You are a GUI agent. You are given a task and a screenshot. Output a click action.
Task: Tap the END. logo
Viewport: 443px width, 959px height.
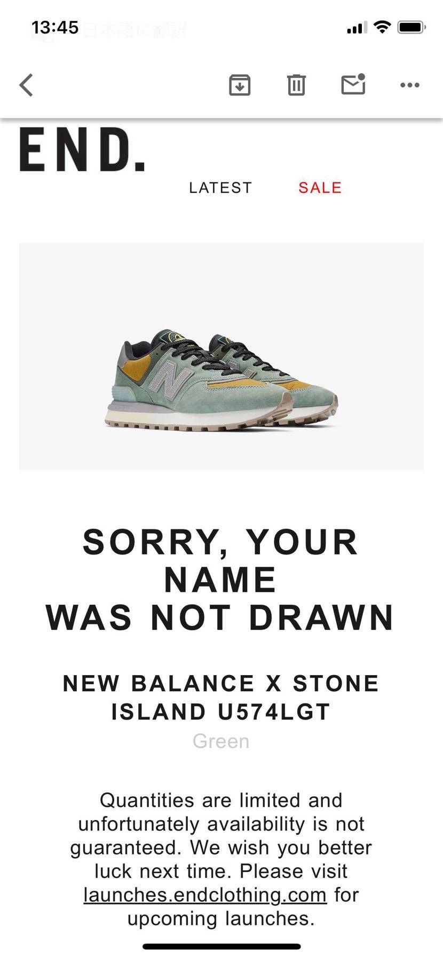tap(82, 150)
